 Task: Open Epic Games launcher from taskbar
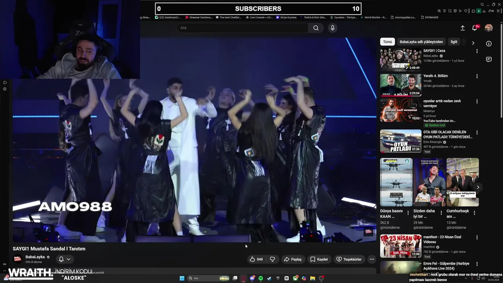click(x=278, y=278)
